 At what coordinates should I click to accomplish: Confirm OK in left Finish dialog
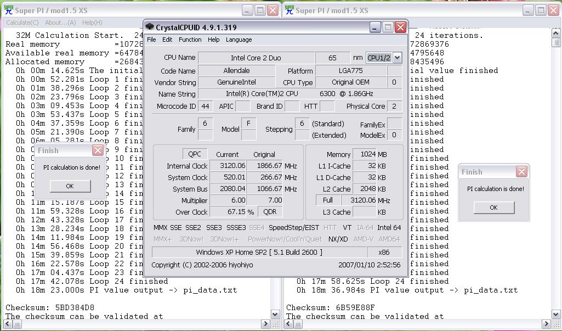(70, 186)
